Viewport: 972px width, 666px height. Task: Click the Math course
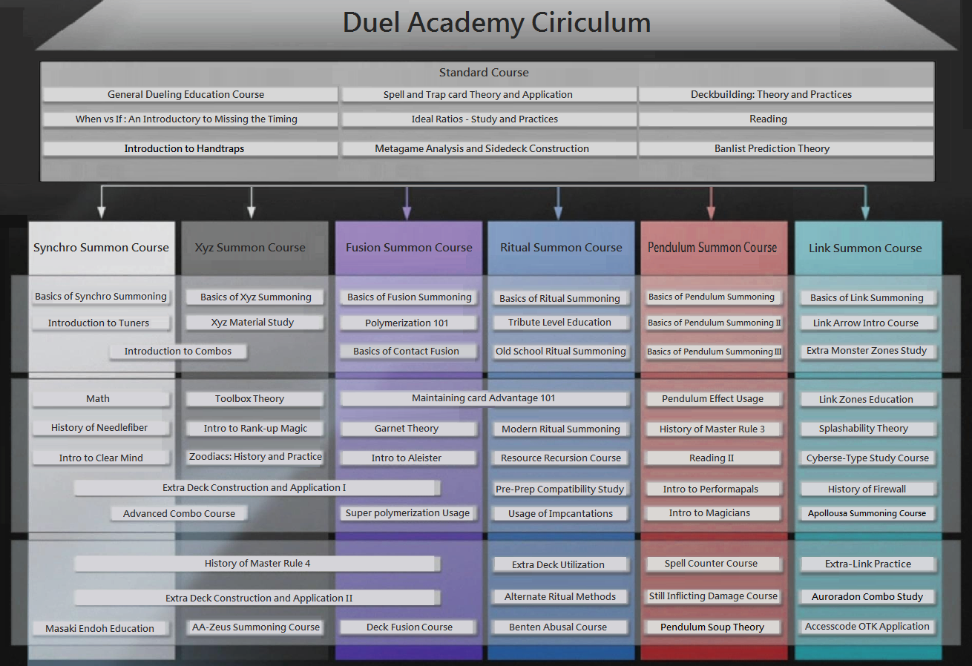tap(101, 398)
